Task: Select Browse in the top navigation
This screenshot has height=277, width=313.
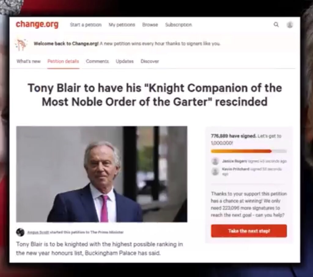Action: coord(150,25)
